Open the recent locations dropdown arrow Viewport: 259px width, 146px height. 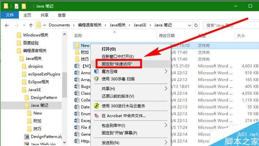tap(24, 25)
